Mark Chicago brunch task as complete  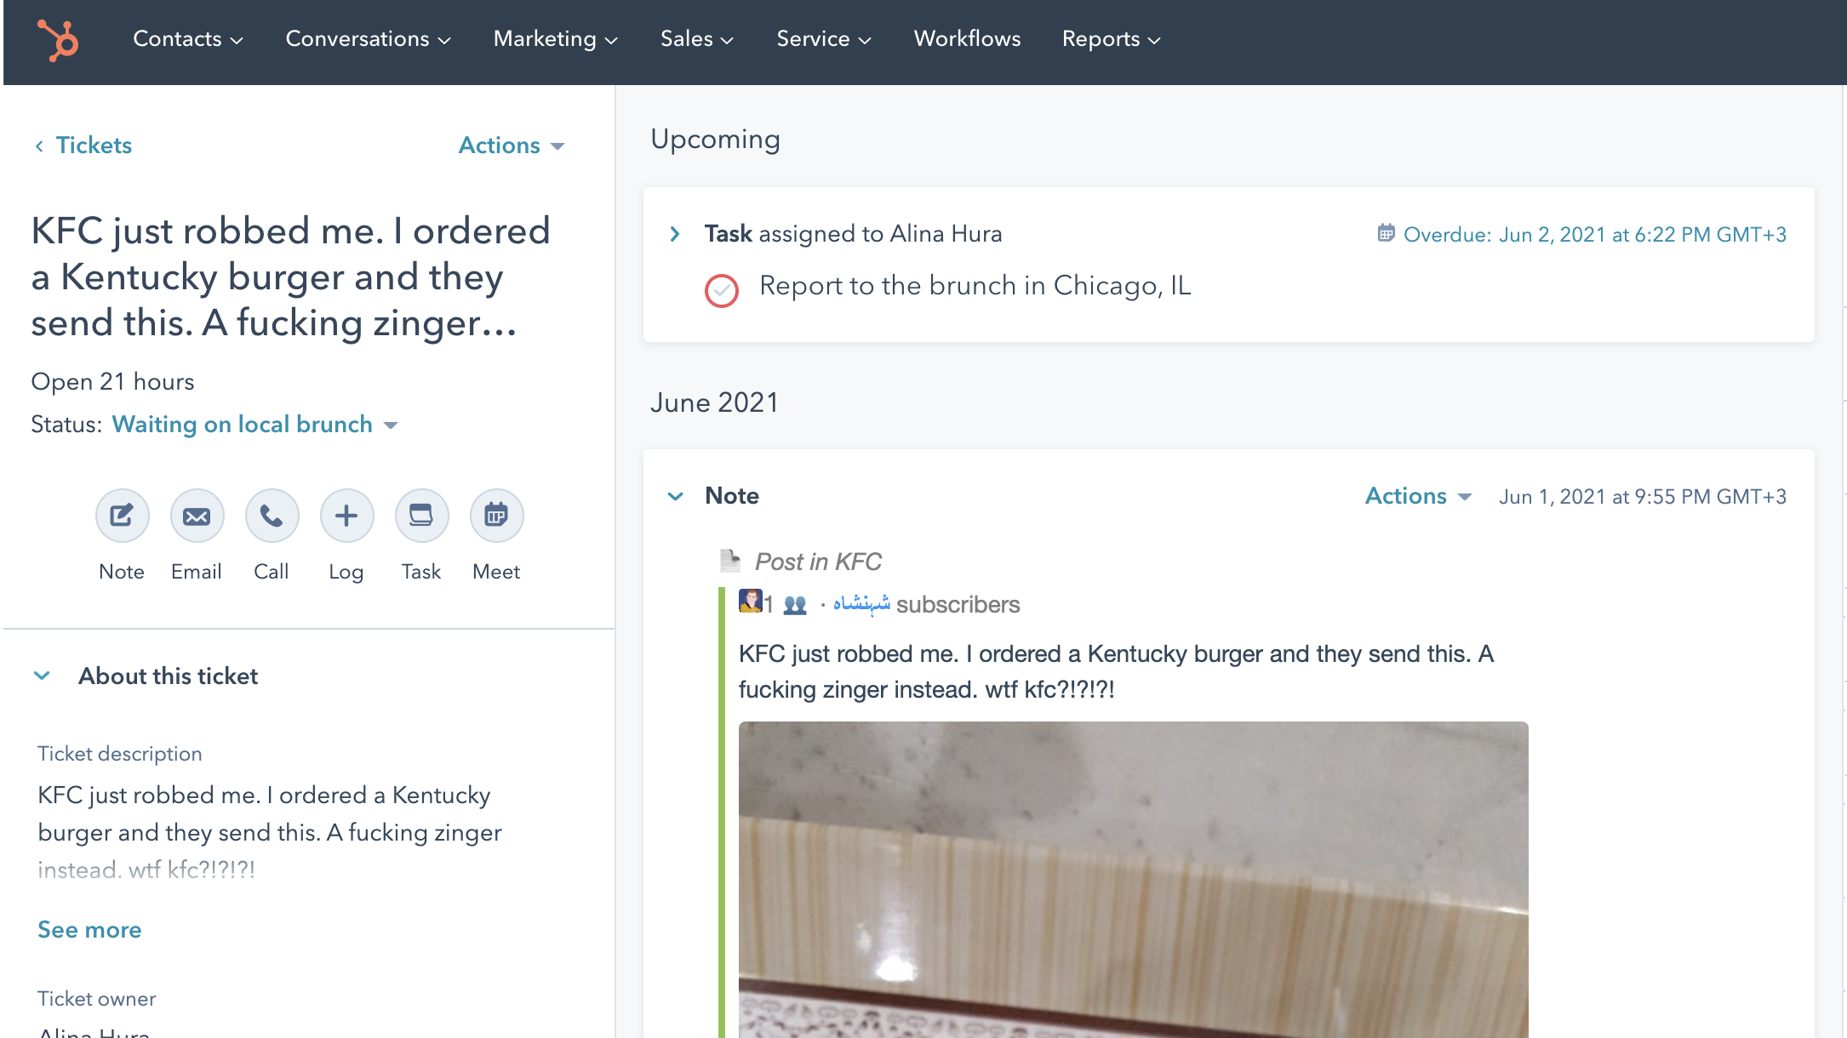(721, 291)
